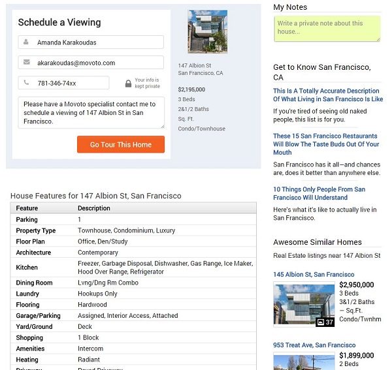Click the My Notes heading
Image resolution: width=392 pixels, height=370 pixels.
click(290, 7)
